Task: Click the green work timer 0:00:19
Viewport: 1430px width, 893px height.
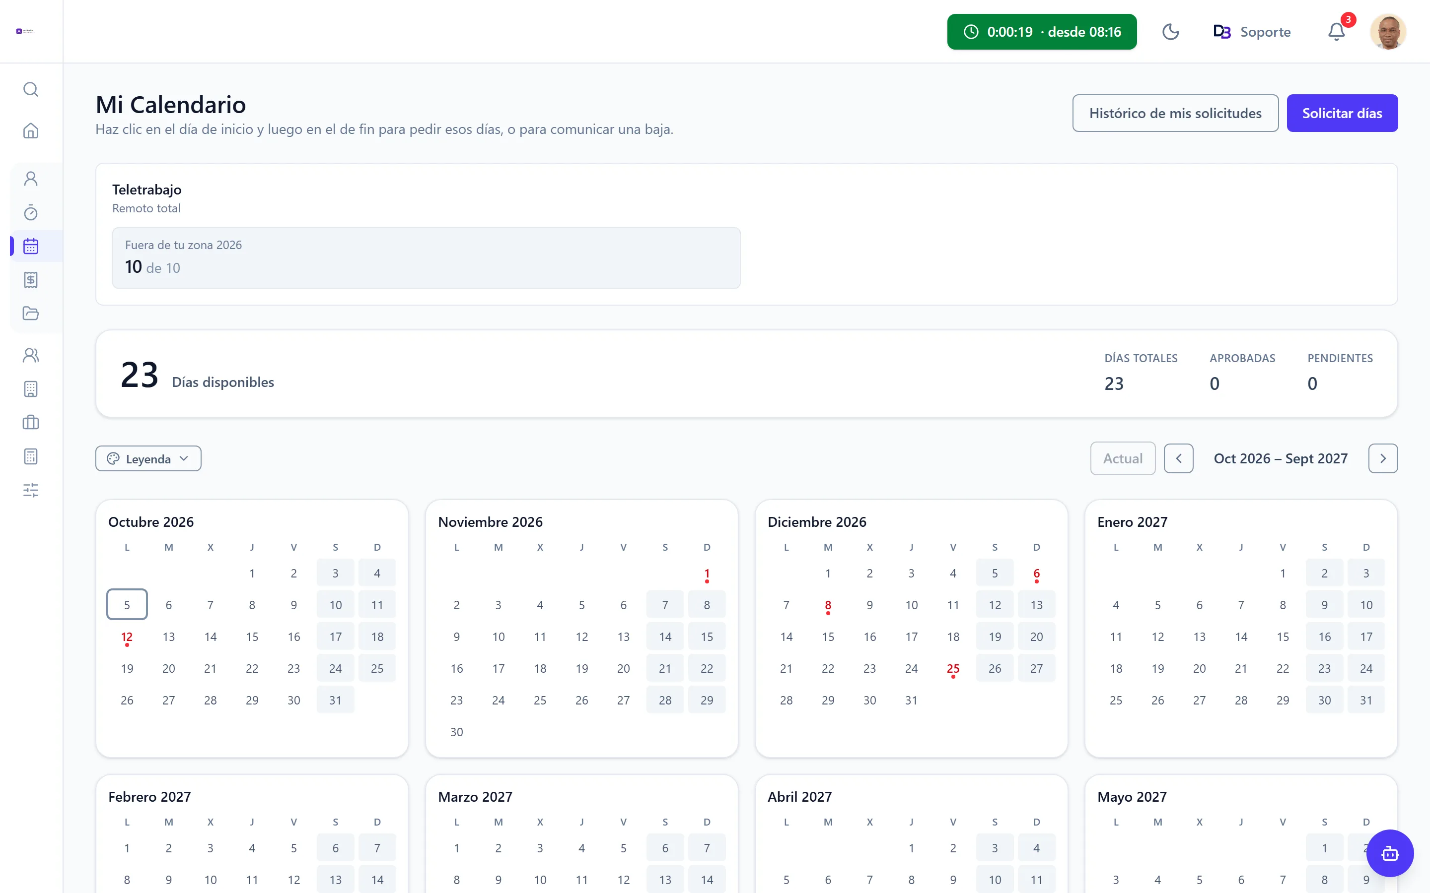Action: (1042, 32)
